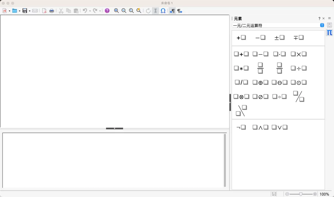This screenshot has height=197, width=334.
Task: Toggle left-to-right paragraph direction
Action: coord(172,10)
